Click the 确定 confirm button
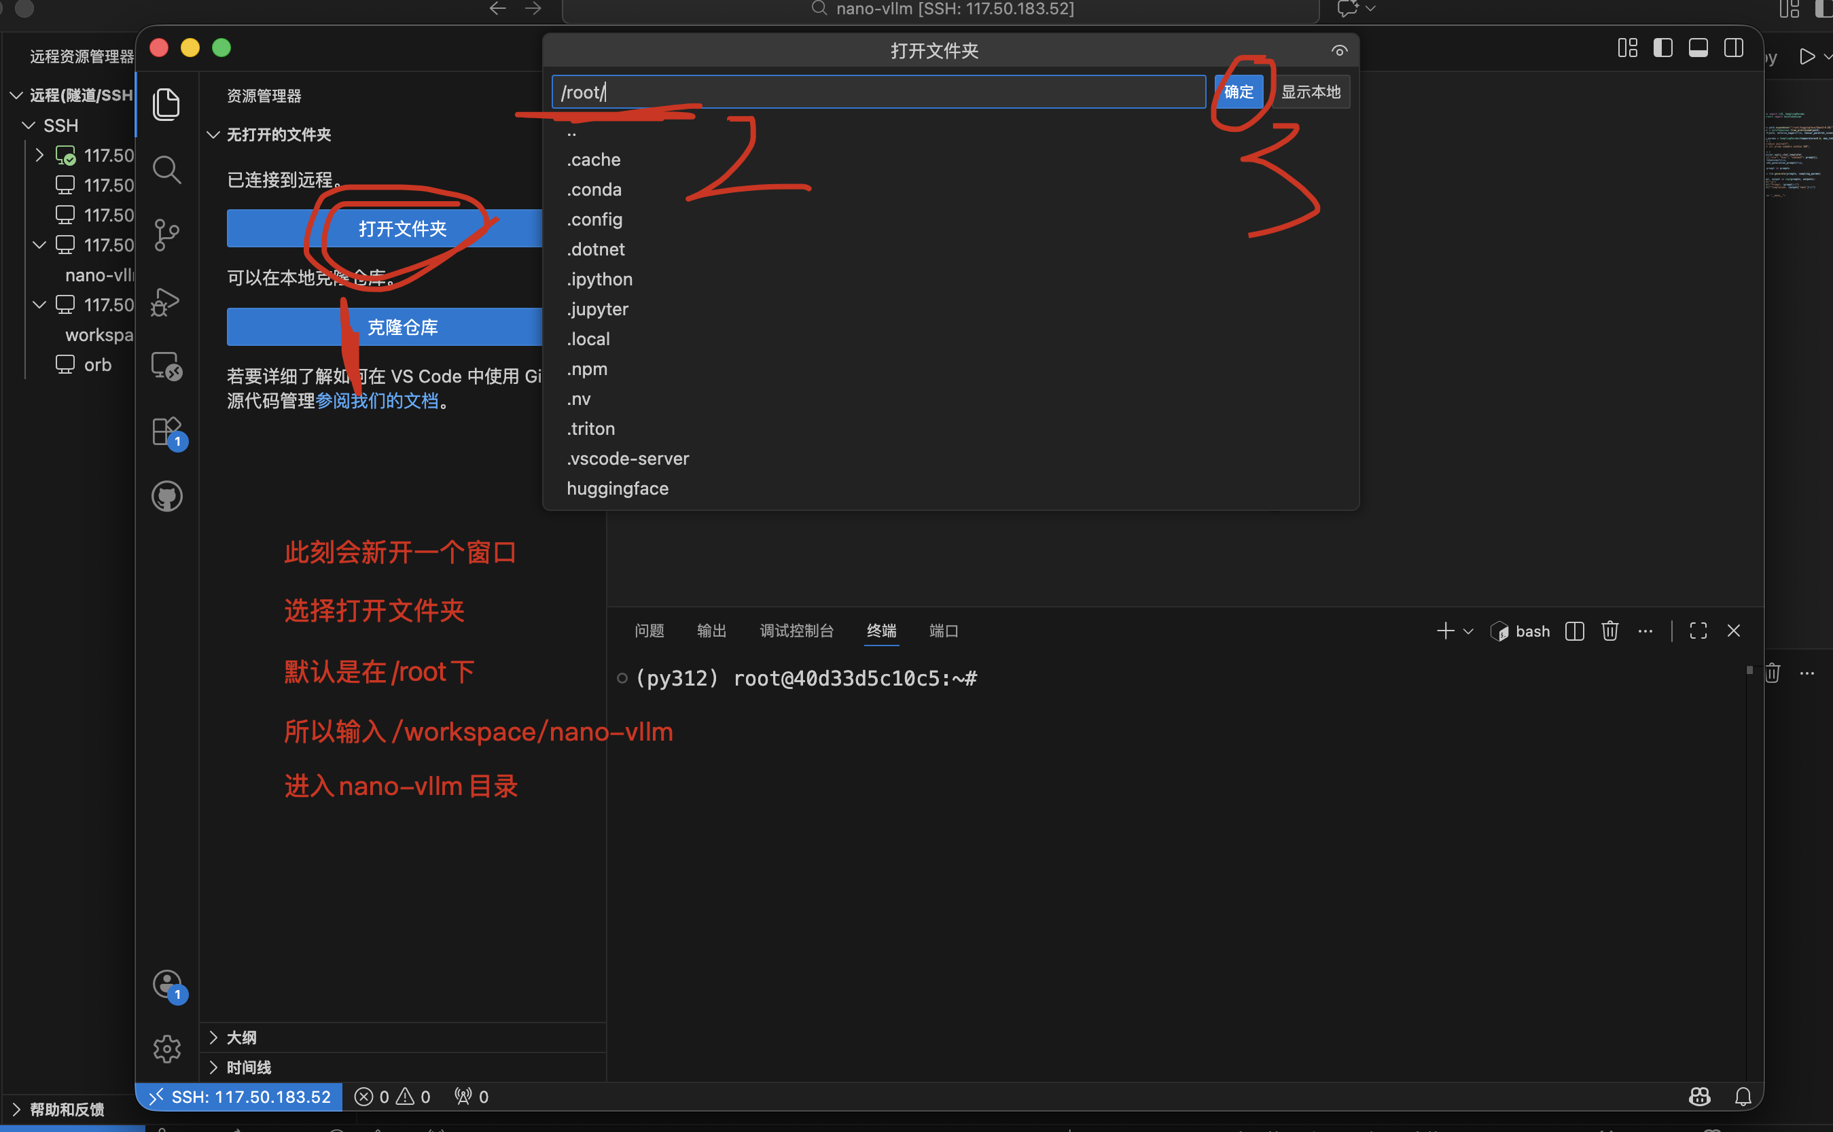Screen dimensions: 1833x1132 1238,92
